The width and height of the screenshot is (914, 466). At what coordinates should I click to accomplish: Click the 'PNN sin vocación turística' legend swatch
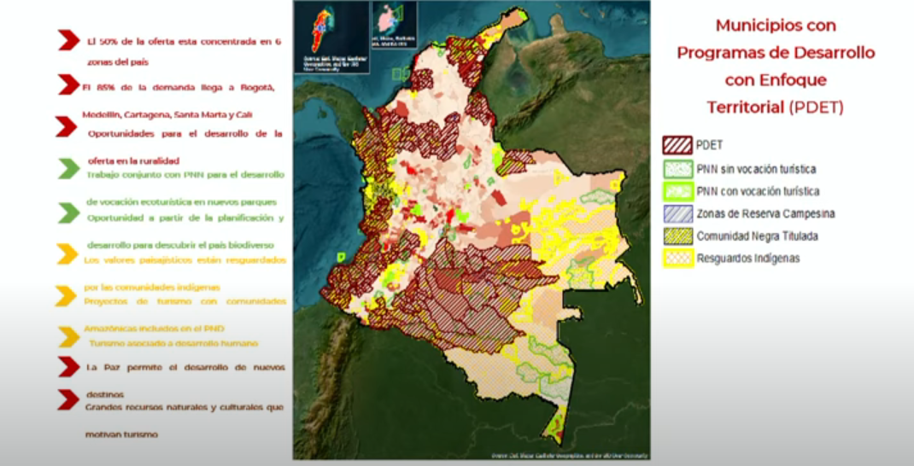(x=678, y=169)
